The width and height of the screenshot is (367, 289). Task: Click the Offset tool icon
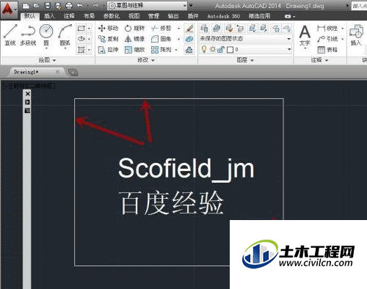click(x=189, y=50)
